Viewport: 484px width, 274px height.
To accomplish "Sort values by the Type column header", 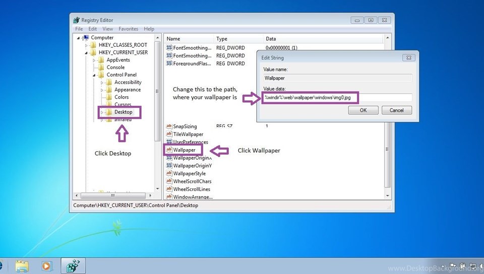I will [x=238, y=39].
